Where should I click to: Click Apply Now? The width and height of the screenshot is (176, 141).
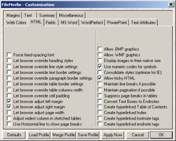tap(113, 135)
